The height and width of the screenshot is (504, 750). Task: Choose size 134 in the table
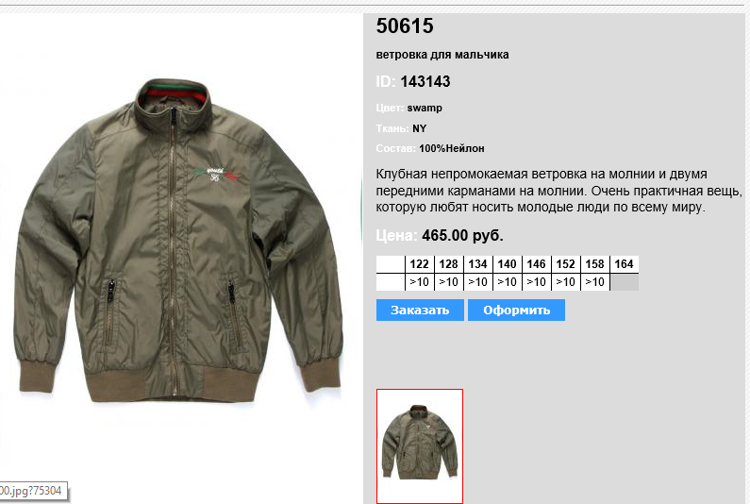[x=478, y=264]
